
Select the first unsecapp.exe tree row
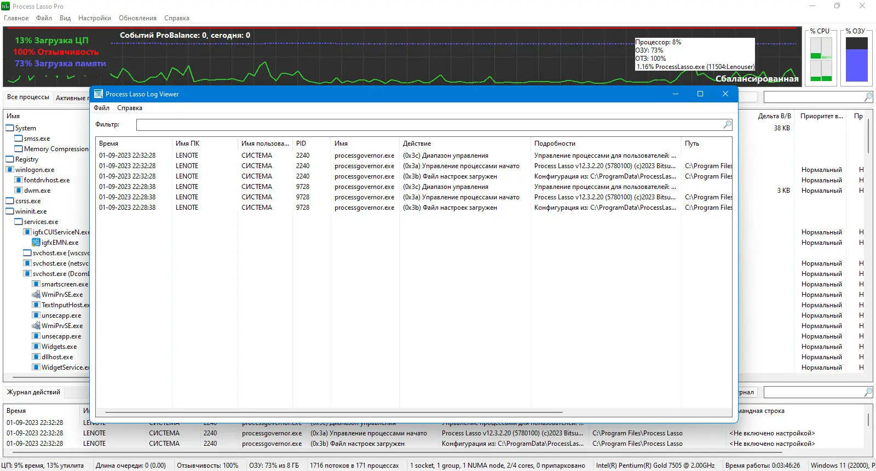[57, 315]
